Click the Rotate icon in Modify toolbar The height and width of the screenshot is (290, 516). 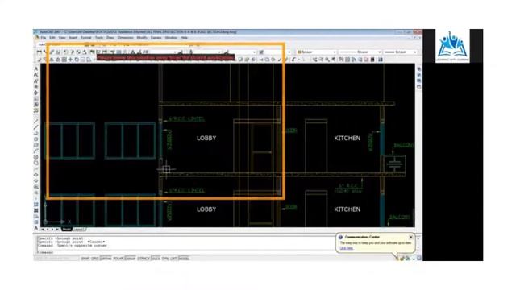click(x=77, y=60)
